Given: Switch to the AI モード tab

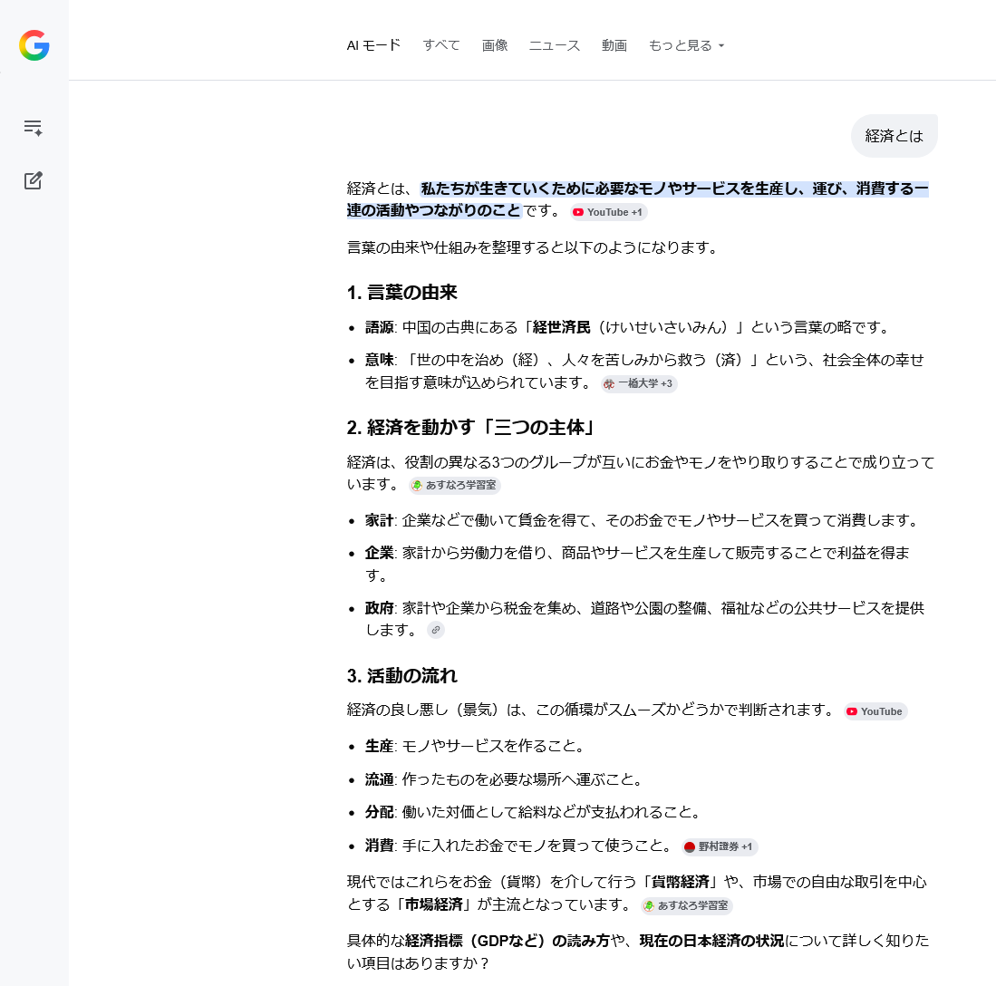Looking at the screenshot, I should [373, 45].
